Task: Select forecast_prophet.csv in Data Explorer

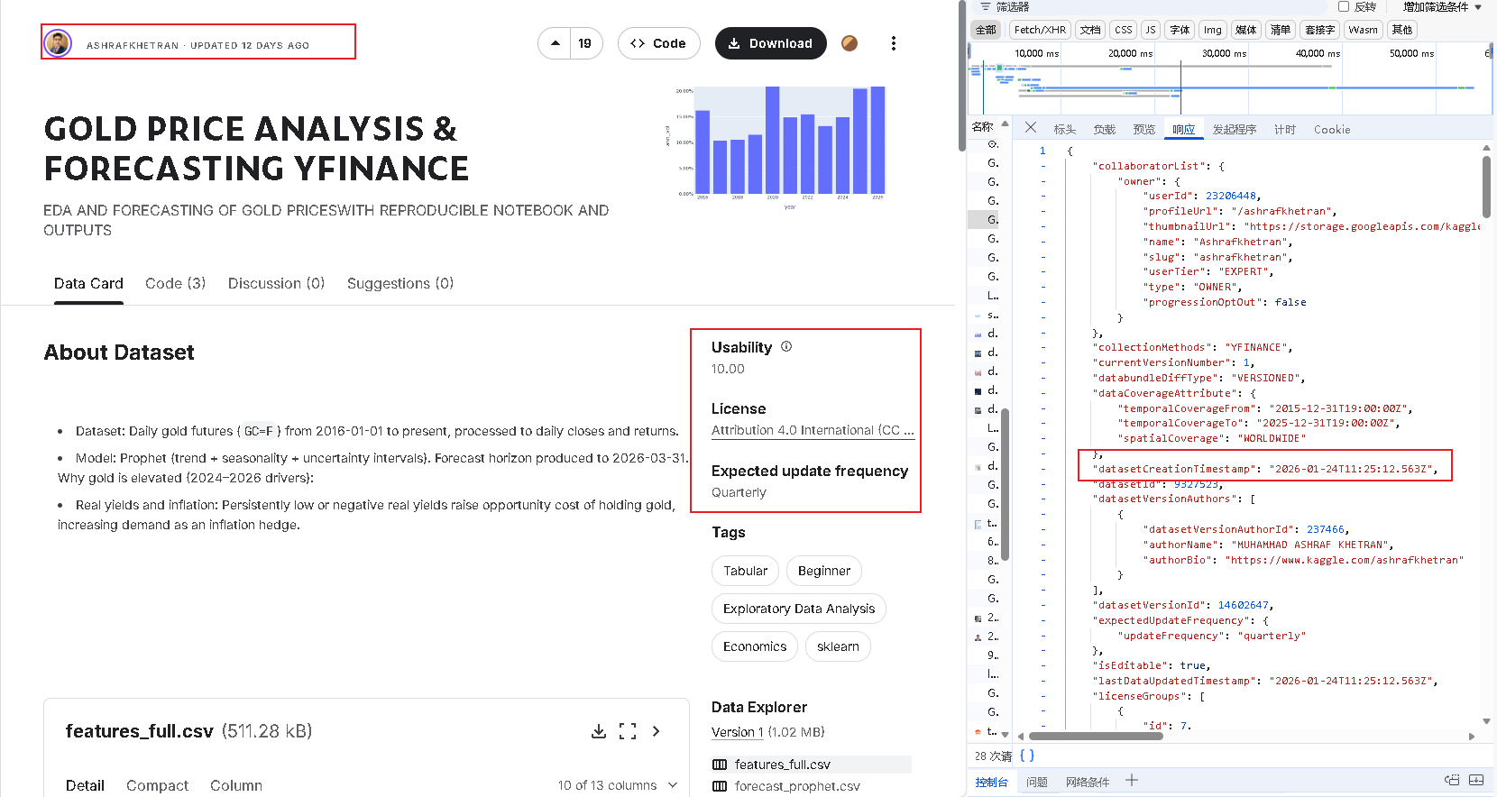Action: 797,786
